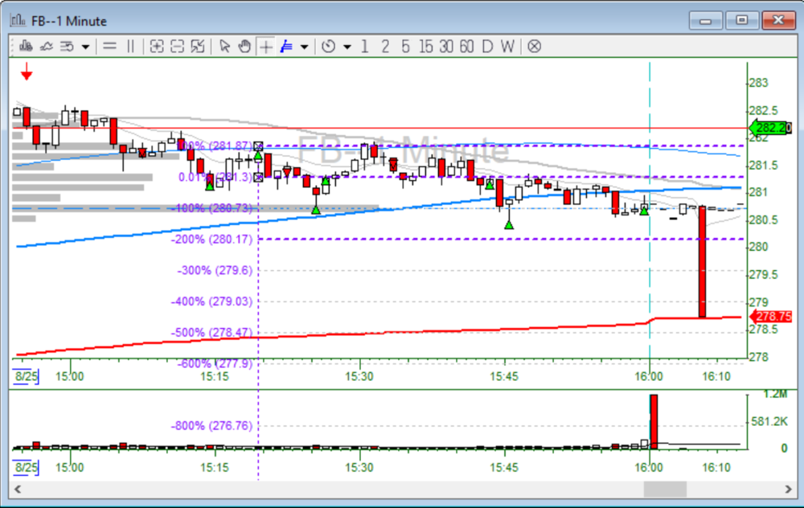This screenshot has width=804, height=508.
Task: Click the line chart indicator icon
Action: tap(45, 47)
